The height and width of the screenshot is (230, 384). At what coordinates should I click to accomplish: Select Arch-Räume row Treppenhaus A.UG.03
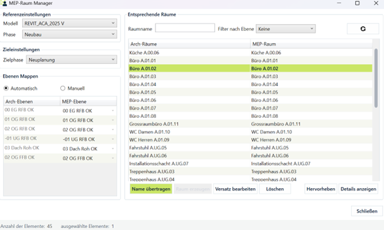click(189, 171)
